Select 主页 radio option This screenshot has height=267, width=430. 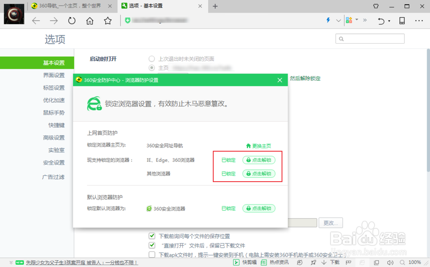[x=152, y=68]
